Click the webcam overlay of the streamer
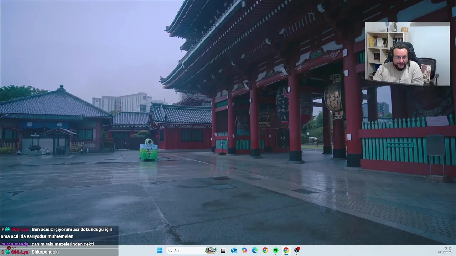456x256 pixels. [x=407, y=54]
